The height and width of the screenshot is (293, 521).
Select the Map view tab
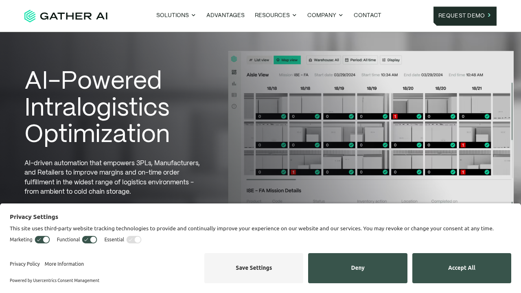click(x=287, y=60)
